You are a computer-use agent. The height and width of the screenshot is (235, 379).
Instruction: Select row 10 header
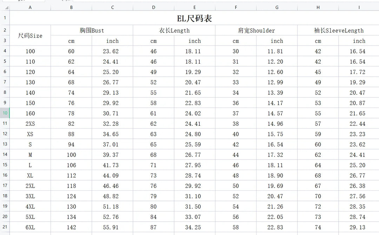pos(5,113)
